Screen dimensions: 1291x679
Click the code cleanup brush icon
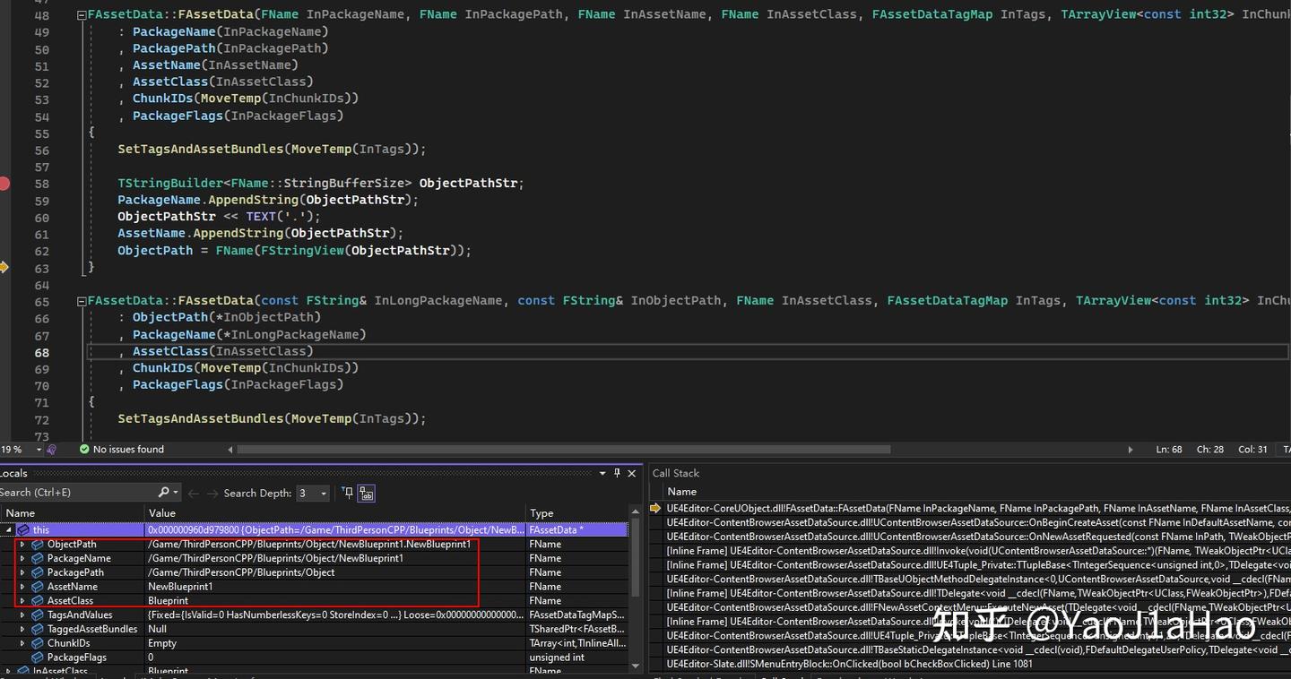(52, 450)
